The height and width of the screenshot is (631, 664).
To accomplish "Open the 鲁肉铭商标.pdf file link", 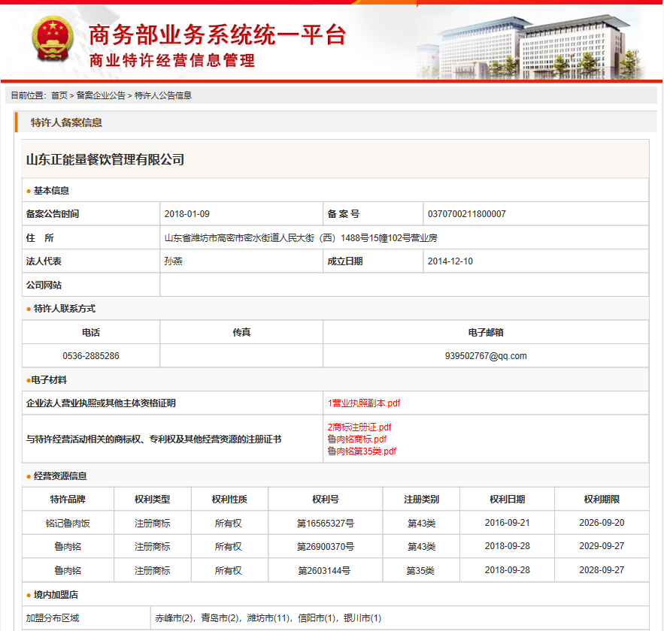I will (x=357, y=439).
